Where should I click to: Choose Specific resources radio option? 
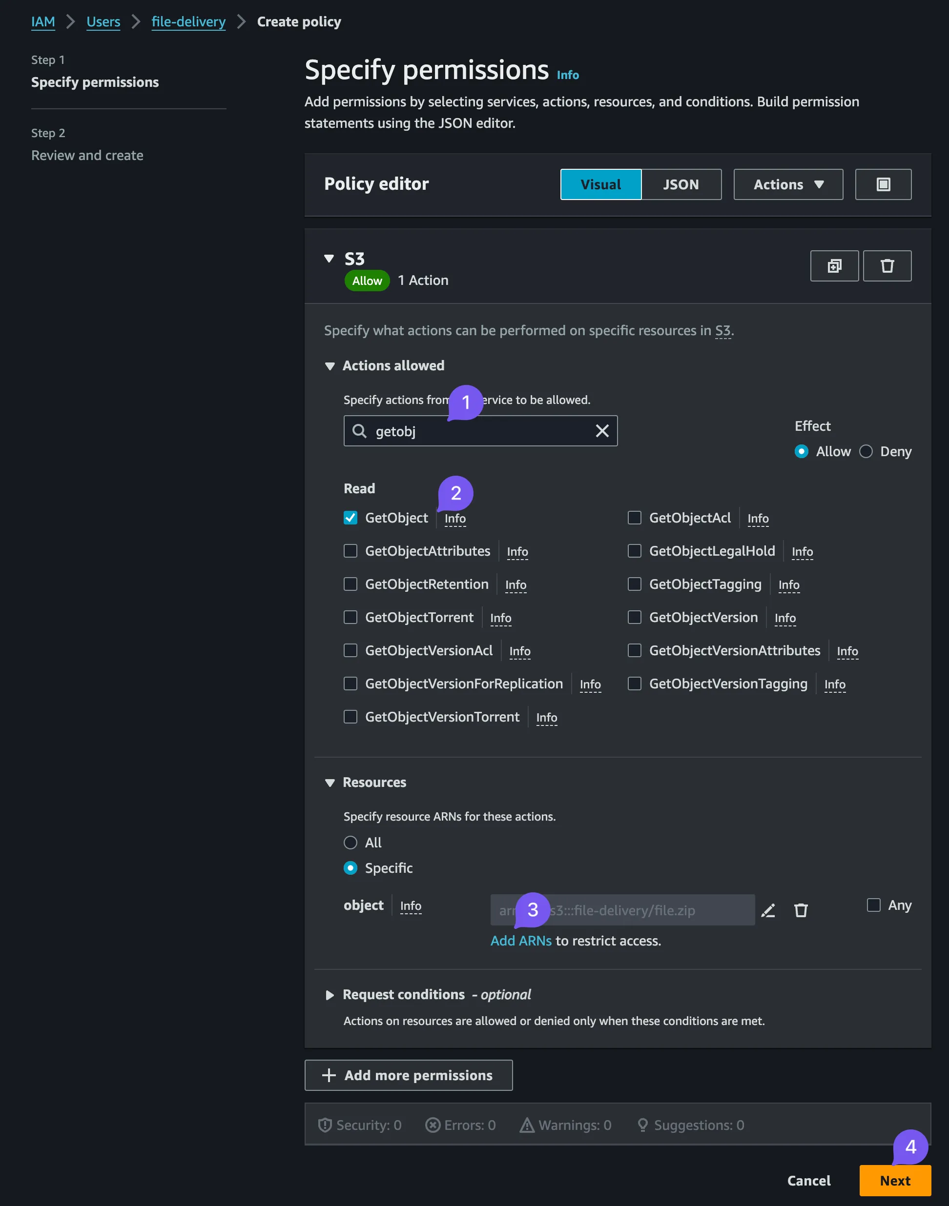click(x=350, y=868)
